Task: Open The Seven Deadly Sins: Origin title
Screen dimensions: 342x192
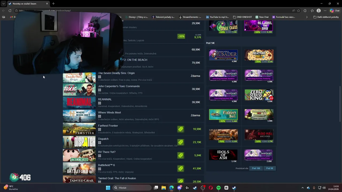Action: tap(116, 73)
